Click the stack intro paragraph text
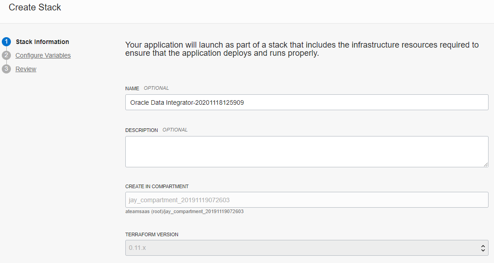Screen dimensions: 494x263 click(x=301, y=49)
